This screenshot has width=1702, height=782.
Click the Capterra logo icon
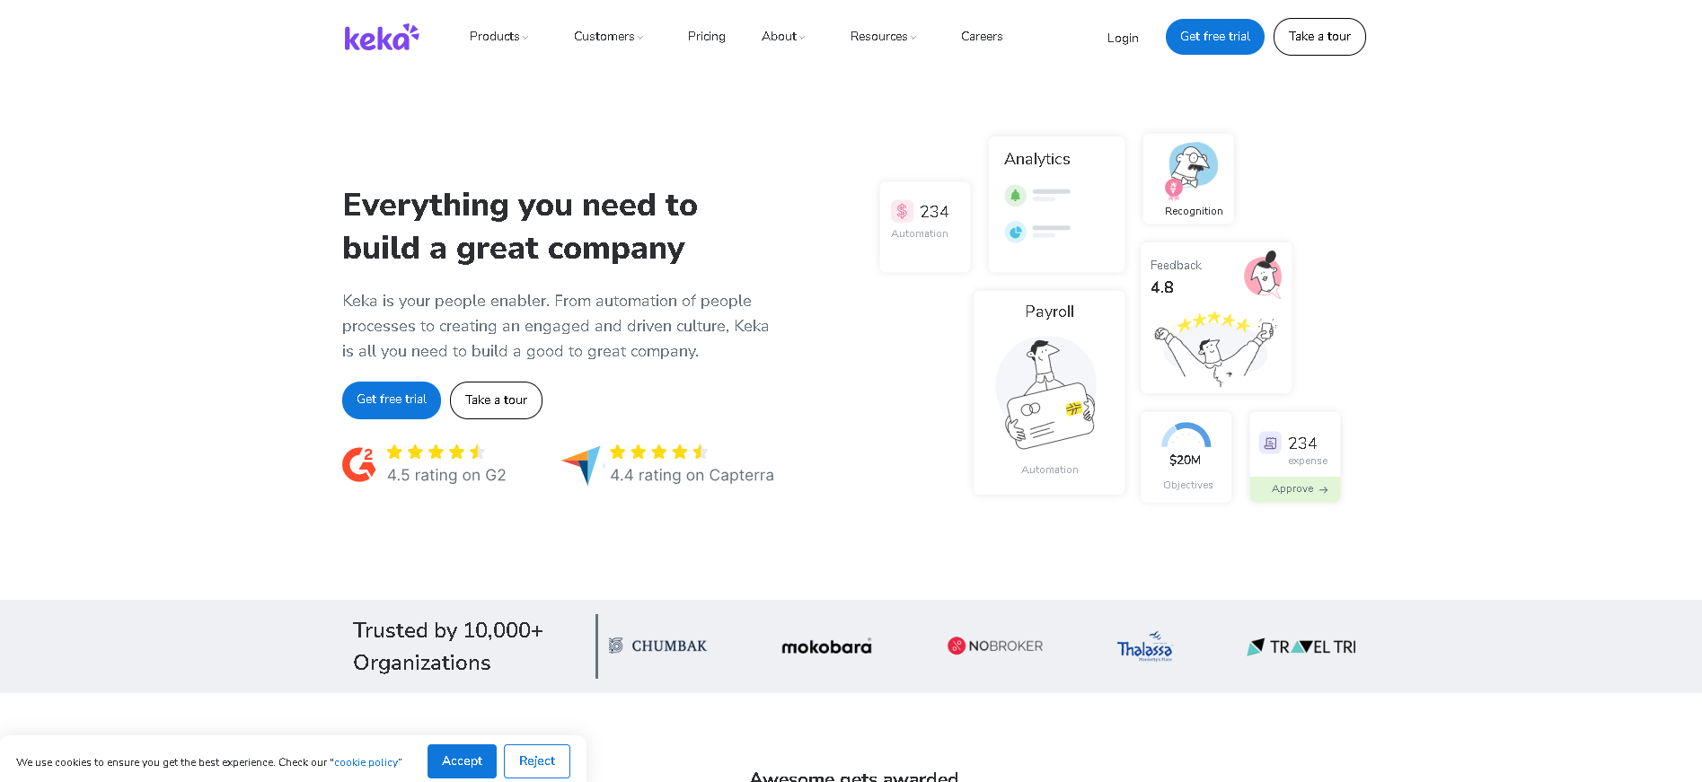[x=581, y=465]
